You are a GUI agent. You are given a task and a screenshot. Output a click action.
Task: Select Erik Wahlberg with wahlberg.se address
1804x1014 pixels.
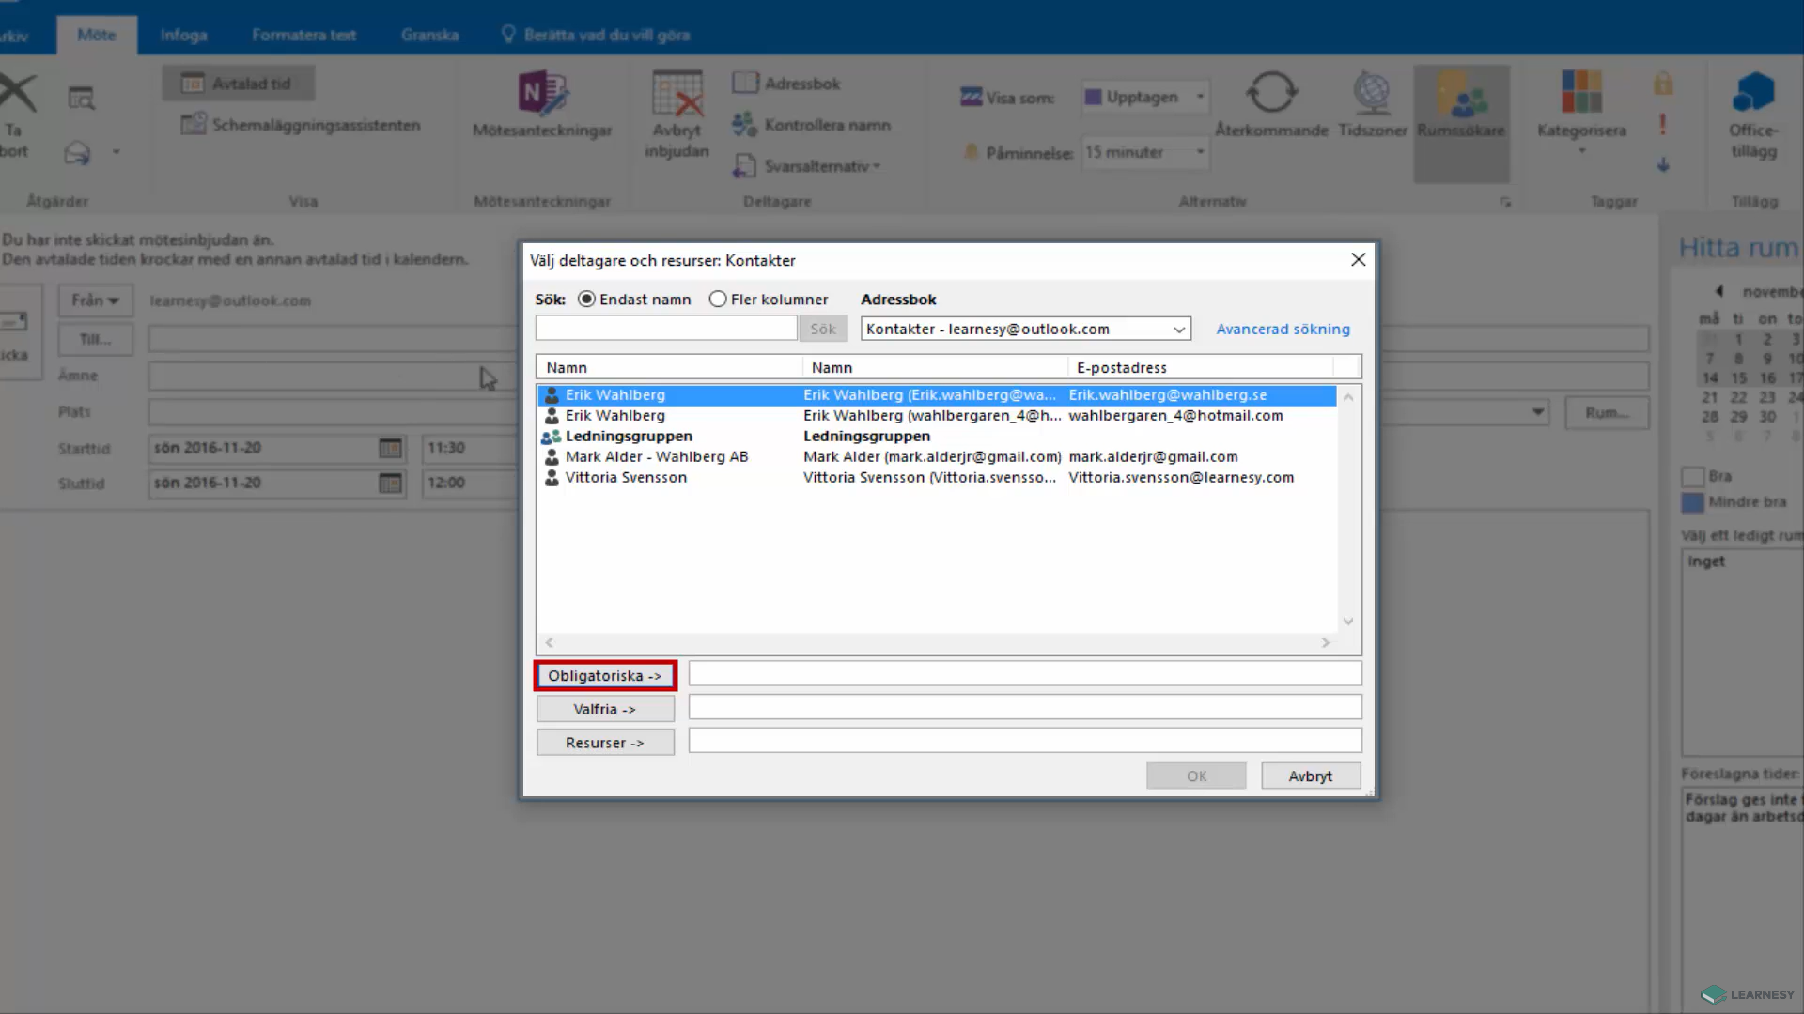pos(937,395)
